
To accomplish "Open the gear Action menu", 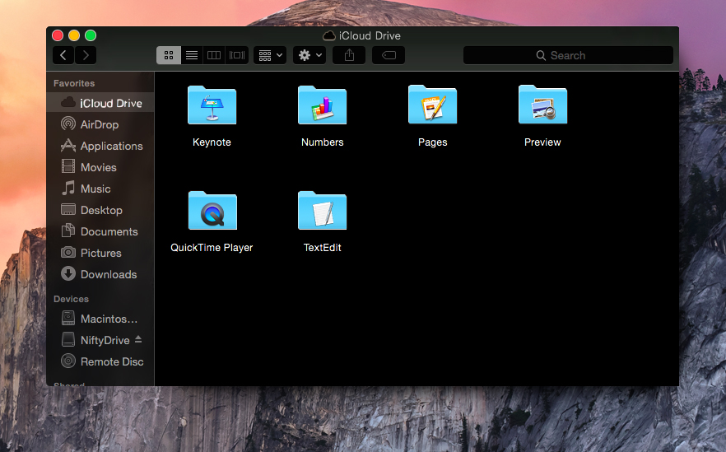I will (x=309, y=55).
